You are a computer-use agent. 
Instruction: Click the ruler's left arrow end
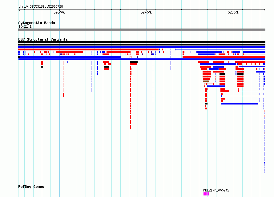coord(19,10)
